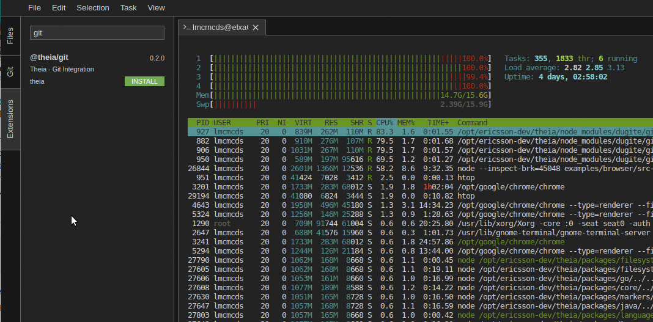The width and height of the screenshot is (653, 322).
Task: Select node go package process PID 27606
Action: 420,279
